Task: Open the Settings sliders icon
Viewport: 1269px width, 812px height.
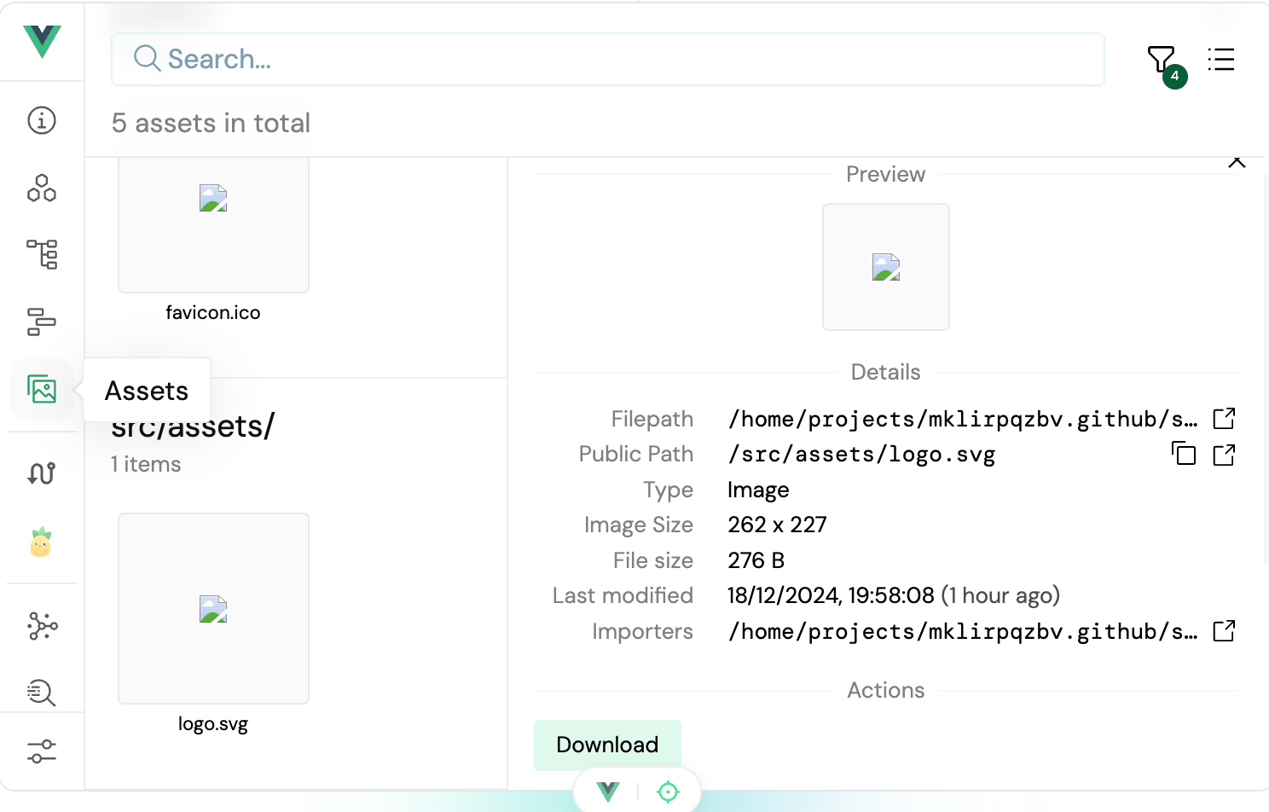Action: point(42,751)
